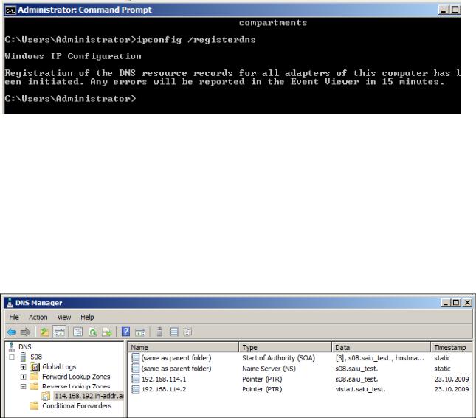The width and height of the screenshot is (476, 418).
Task: Close the DNS Manager window
Action: (467, 303)
